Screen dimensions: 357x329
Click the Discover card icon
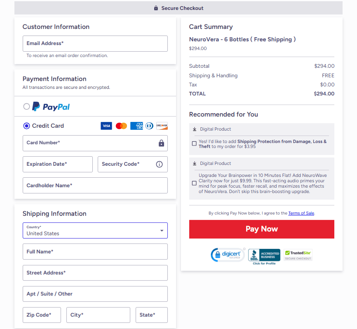click(162, 126)
